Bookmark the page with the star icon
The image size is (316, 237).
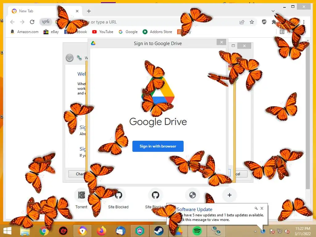coord(252,22)
